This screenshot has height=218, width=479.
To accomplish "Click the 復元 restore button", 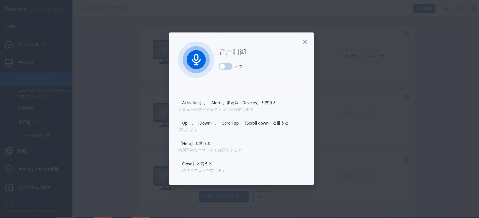I will (261, 197).
